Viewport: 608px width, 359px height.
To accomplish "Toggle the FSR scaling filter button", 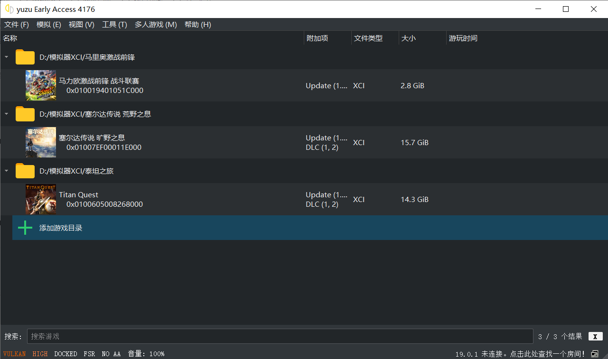I will tap(89, 354).
